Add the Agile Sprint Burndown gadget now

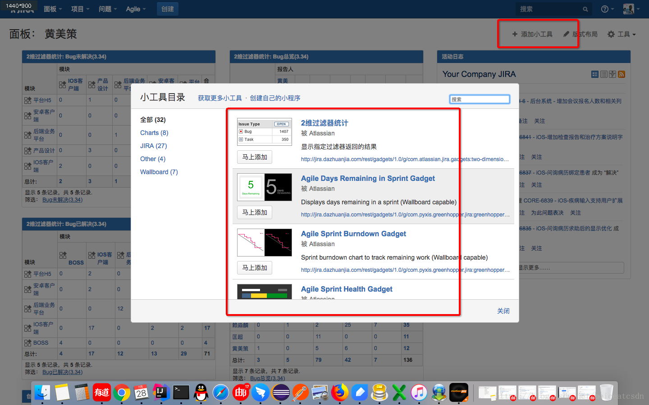point(255,268)
